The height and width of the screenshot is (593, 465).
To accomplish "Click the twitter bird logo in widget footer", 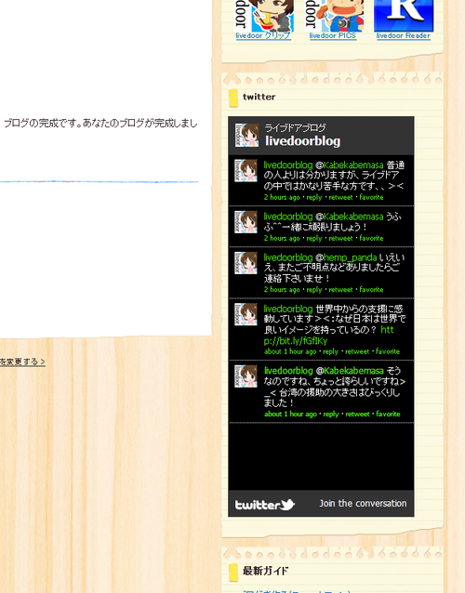I will [x=265, y=505].
